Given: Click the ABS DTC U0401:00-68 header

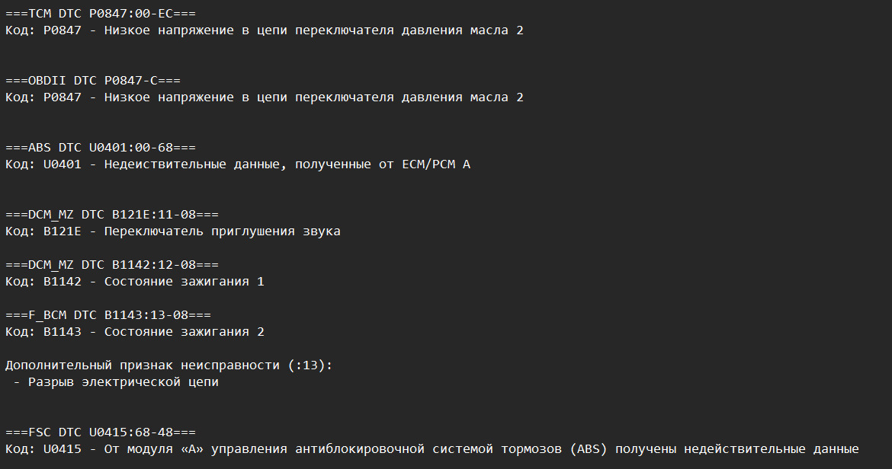Looking at the screenshot, I should coord(101,148).
